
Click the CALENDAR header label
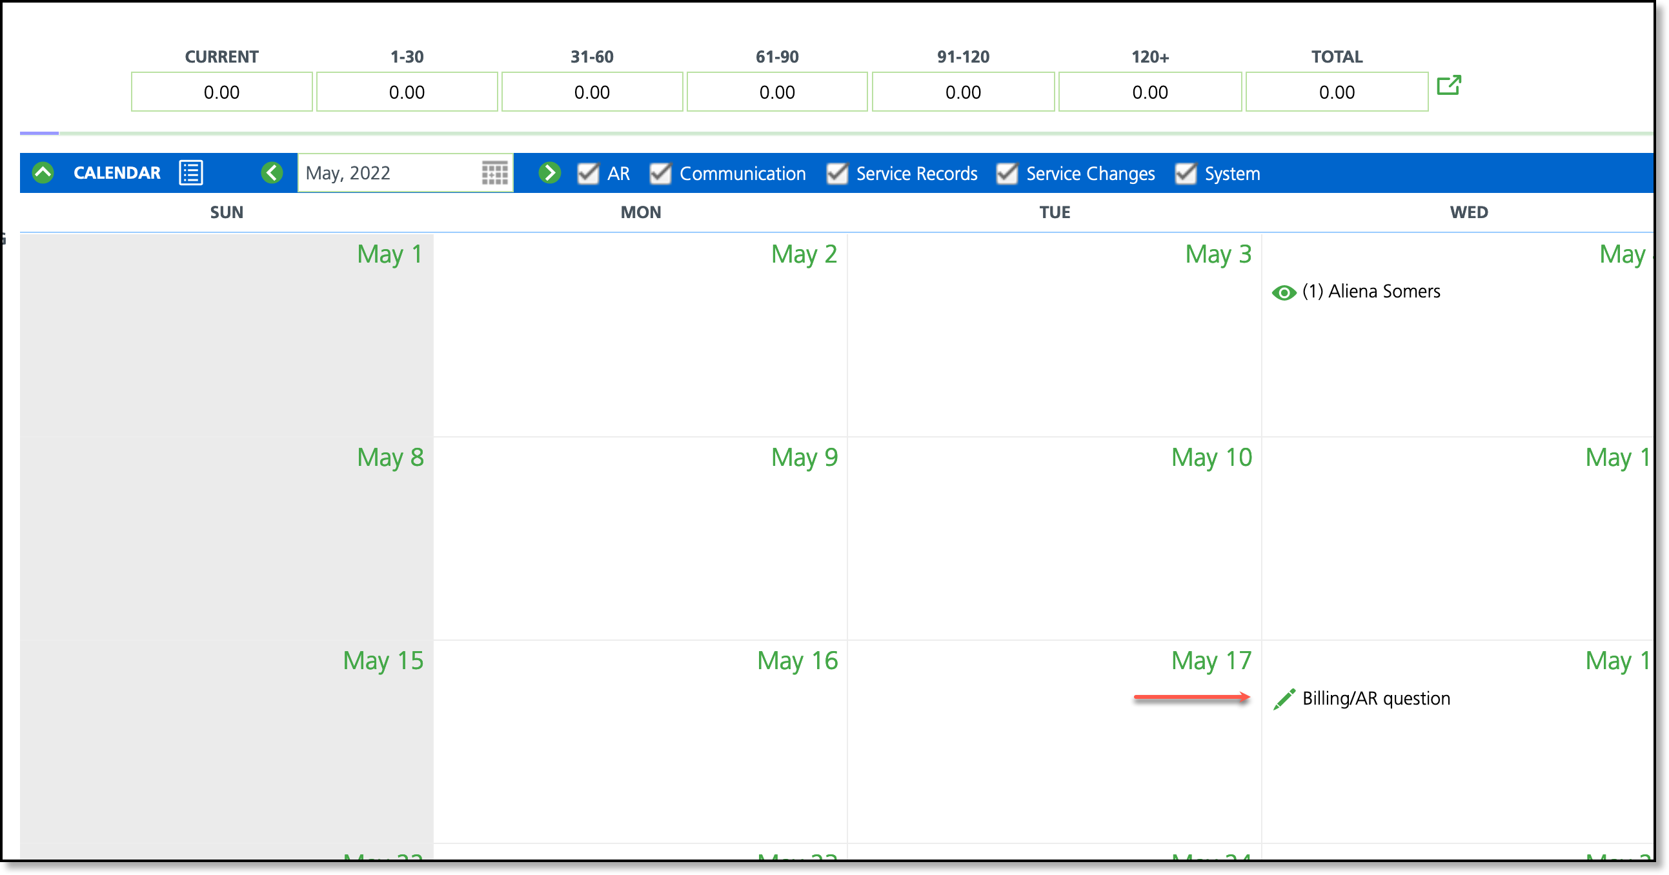click(117, 173)
